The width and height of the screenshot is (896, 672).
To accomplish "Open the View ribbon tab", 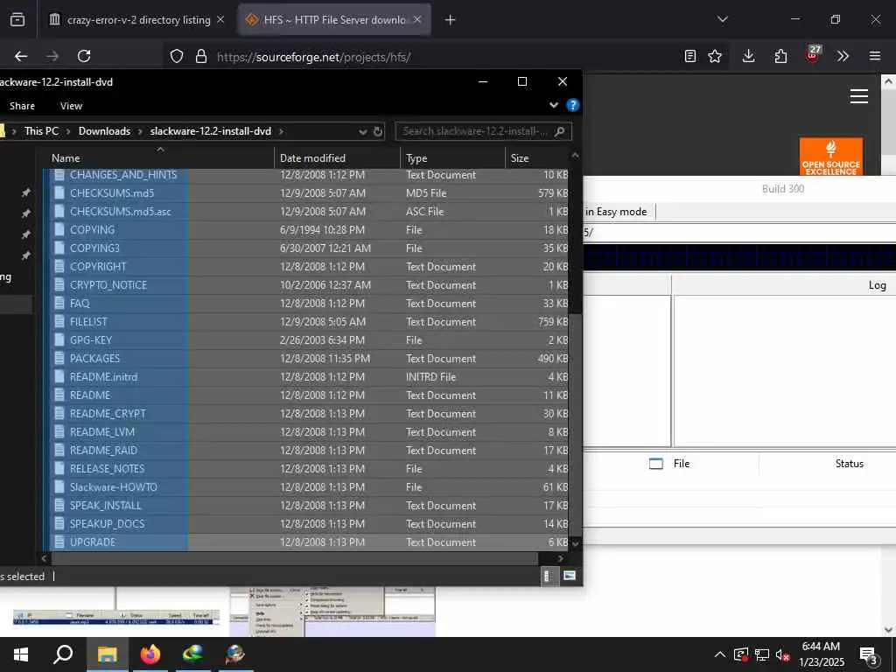I will pyautogui.click(x=72, y=106).
